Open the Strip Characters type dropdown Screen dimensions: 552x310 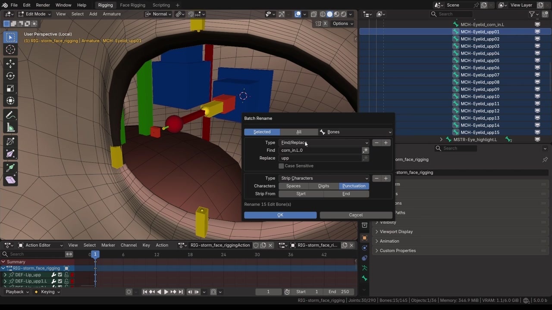point(324,178)
